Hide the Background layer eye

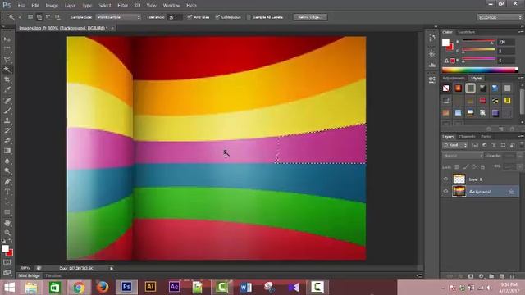[445, 191]
